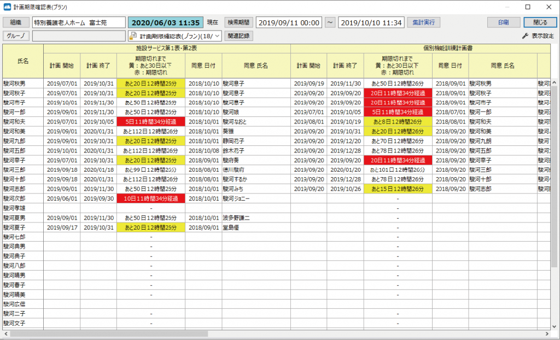Click the document icon beside the report dropdown
This screenshot has width=560, height=340.
(x=133, y=36)
